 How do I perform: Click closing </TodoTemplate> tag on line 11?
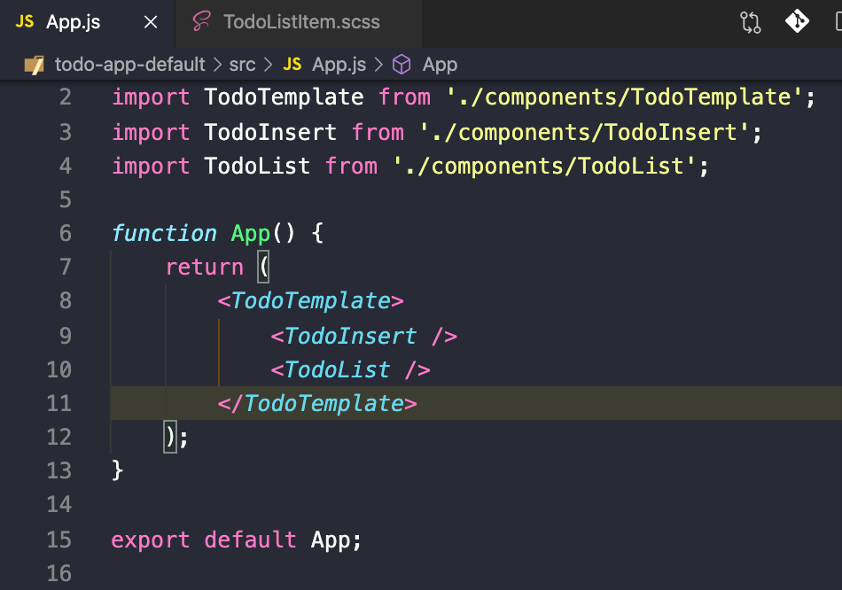tap(317, 404)
